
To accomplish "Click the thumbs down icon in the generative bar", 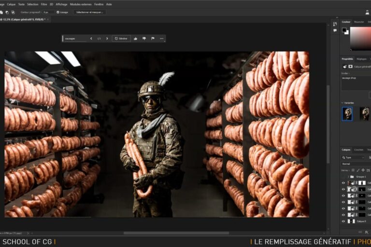I will point(144,39).
